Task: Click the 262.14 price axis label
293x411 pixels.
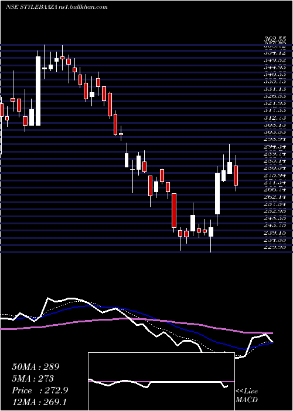Action: coord(274,197)
